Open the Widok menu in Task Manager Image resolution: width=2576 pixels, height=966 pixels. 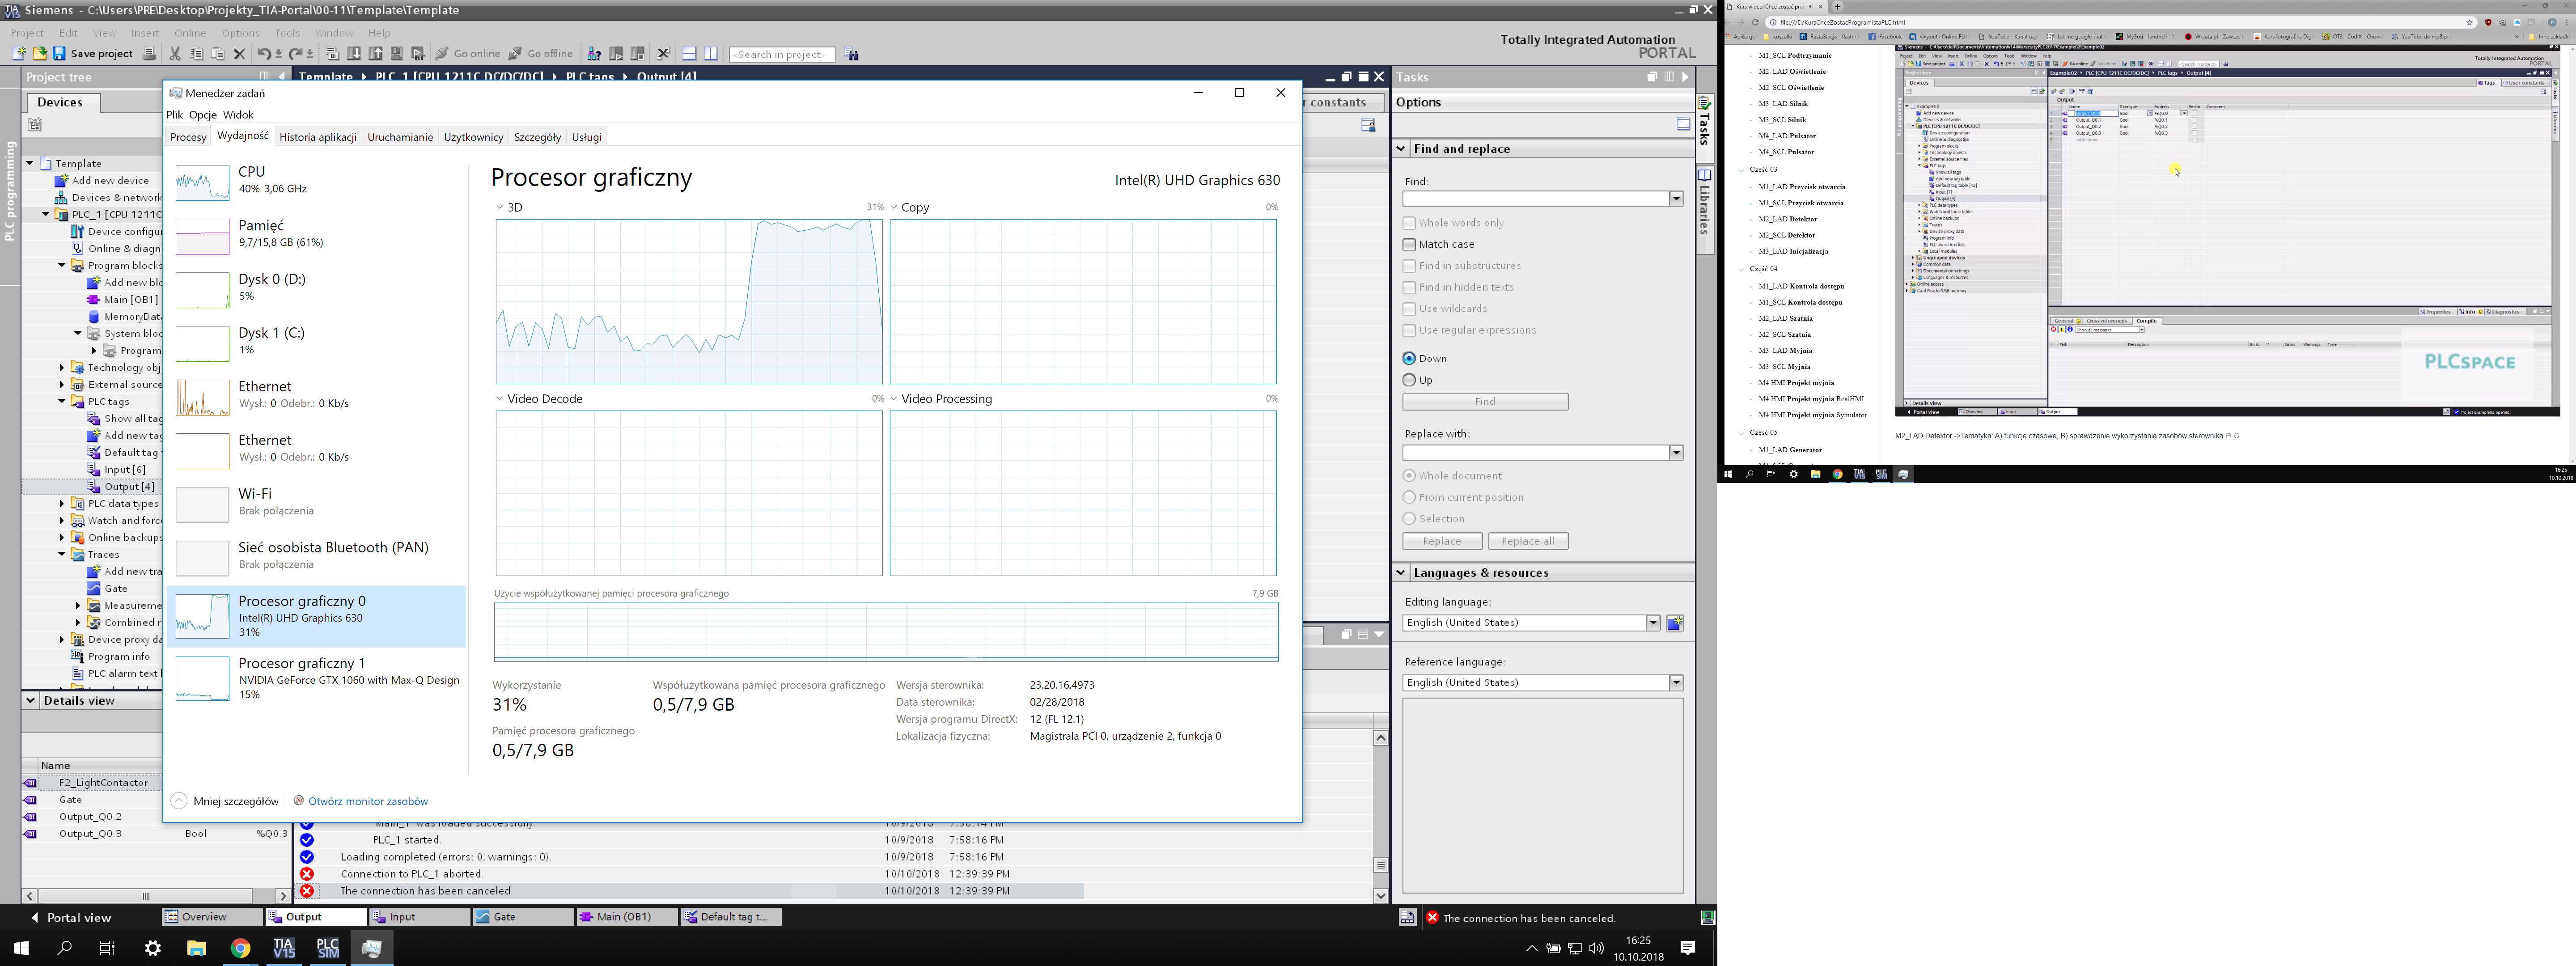pyautogui.click(x=238, y=115)
